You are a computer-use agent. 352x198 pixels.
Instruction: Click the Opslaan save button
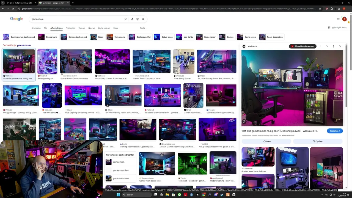pos(318,141)
